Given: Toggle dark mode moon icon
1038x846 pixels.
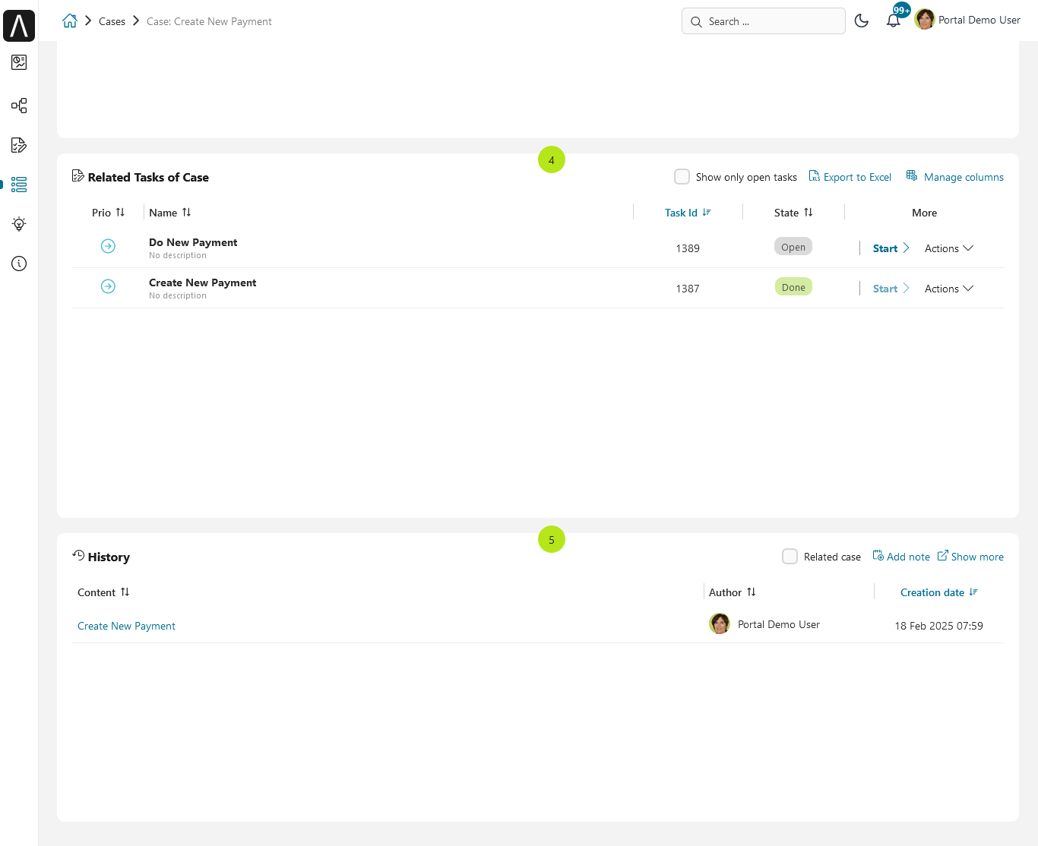Looking at the screenshot, I should (862, 21).
